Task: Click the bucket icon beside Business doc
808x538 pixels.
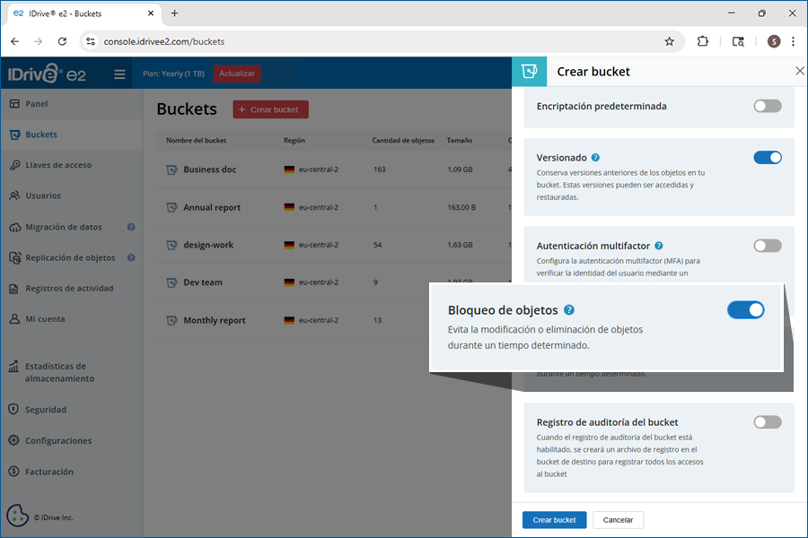Action: (171, 169)
